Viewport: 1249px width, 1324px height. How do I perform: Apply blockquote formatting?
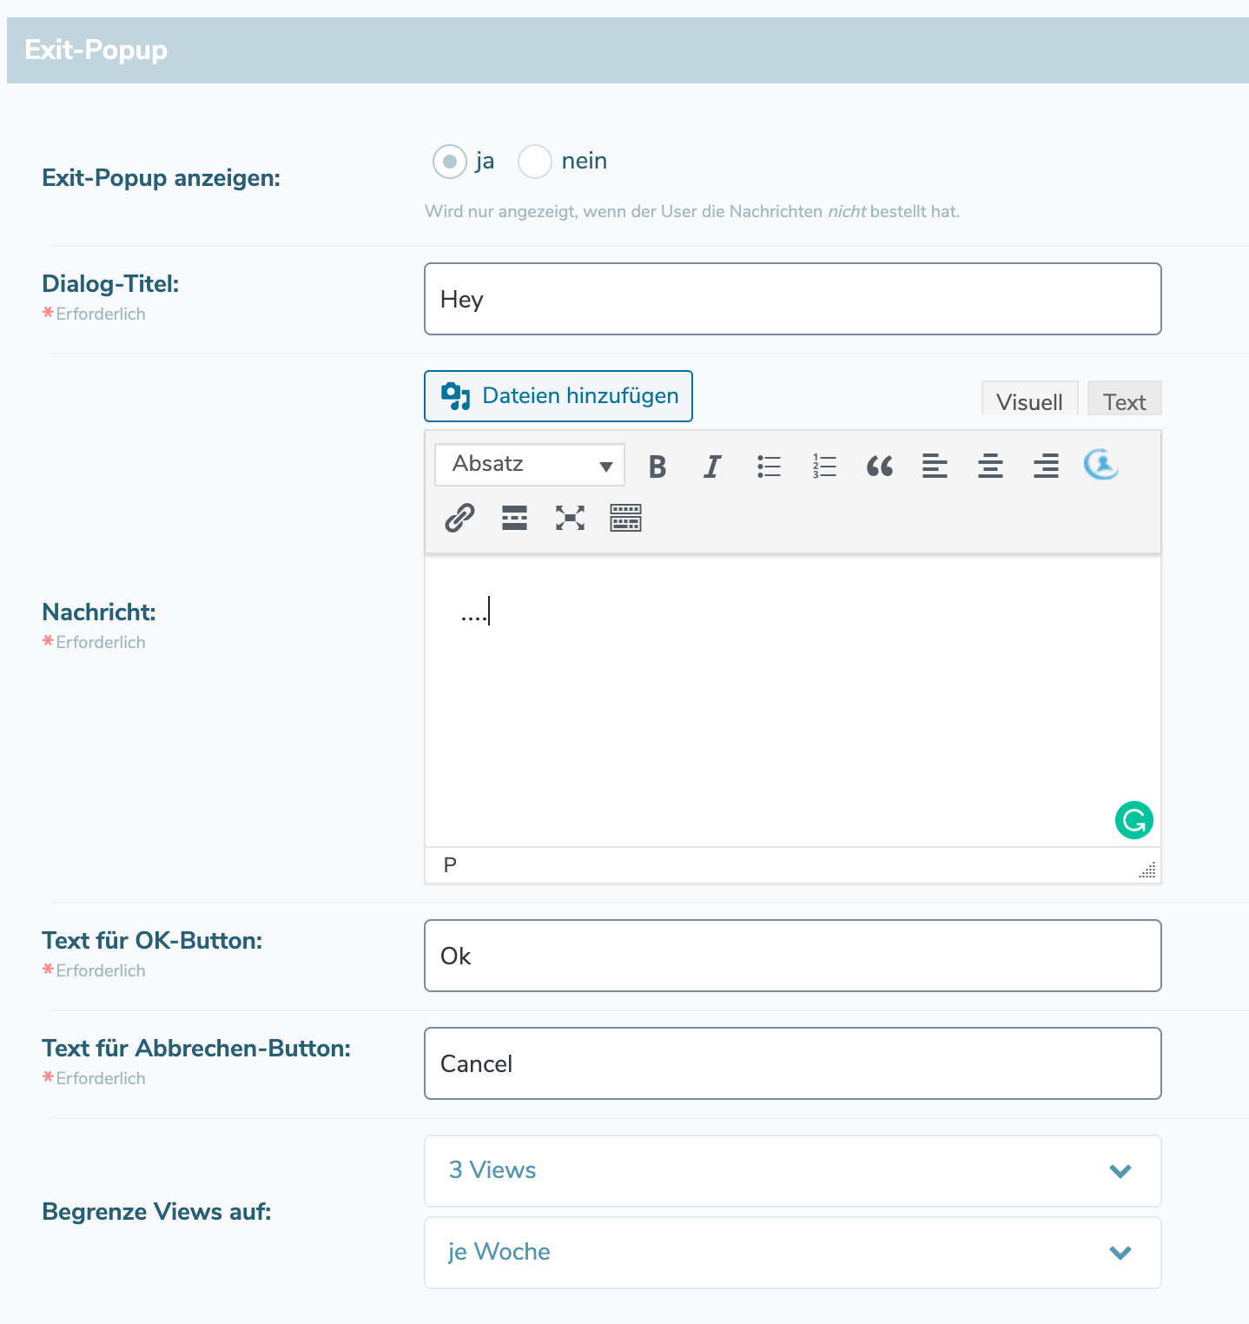pos(879,467)
